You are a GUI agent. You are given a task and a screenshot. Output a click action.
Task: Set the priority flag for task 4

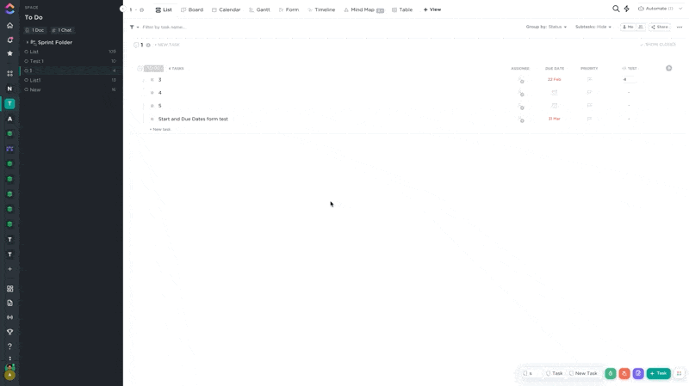(x=589, y=93)
